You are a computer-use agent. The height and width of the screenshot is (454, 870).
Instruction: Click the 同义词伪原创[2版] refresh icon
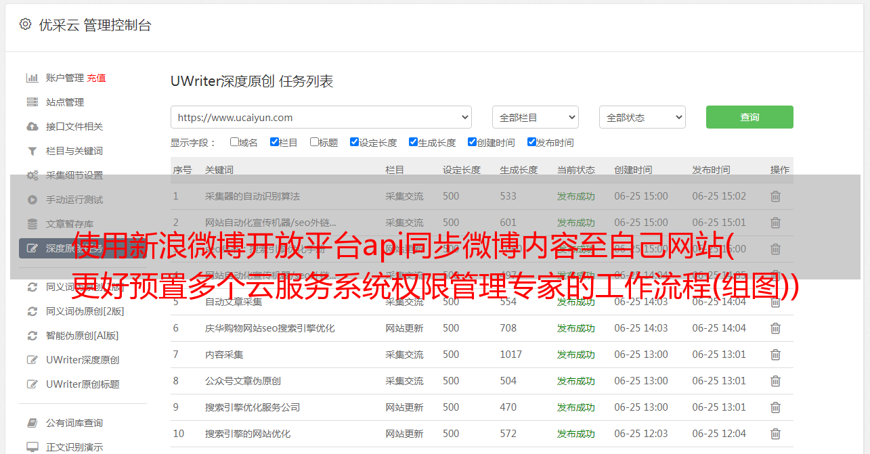(x=32, y=311)
